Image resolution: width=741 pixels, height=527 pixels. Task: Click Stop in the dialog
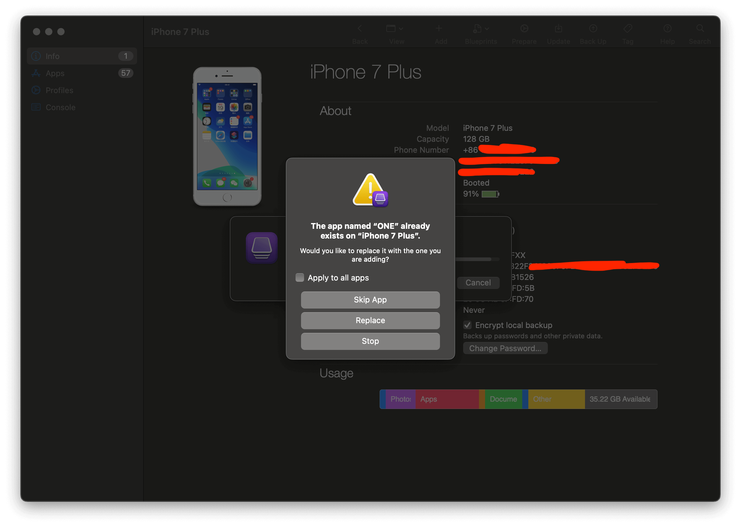(x=370, y=341)
